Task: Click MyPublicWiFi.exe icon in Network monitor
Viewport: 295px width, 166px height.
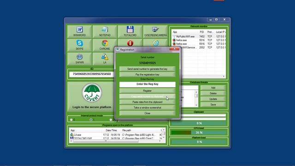Action: 174,36
